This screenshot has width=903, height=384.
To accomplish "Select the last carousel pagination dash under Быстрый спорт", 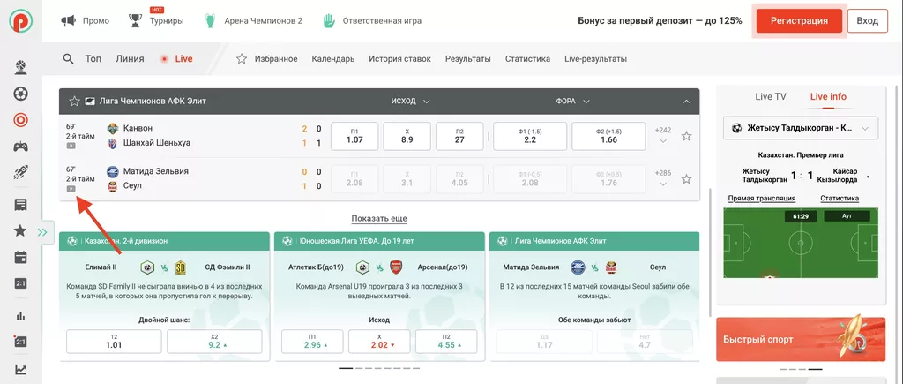I will pos(816,369).
